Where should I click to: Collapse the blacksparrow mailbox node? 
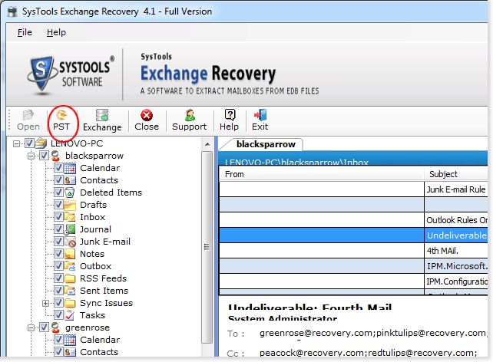[x=32, y=156]
